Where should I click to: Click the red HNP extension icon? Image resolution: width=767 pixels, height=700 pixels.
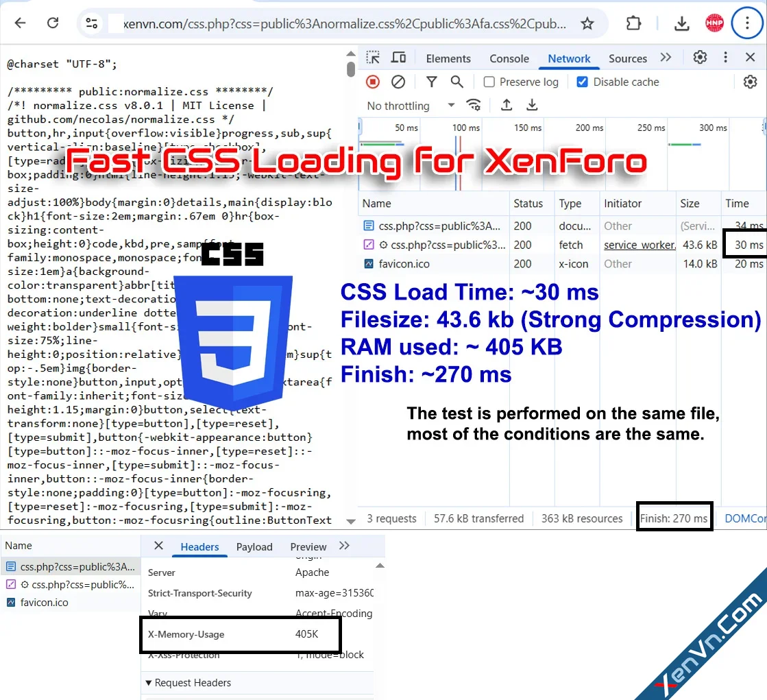[714, 23]
